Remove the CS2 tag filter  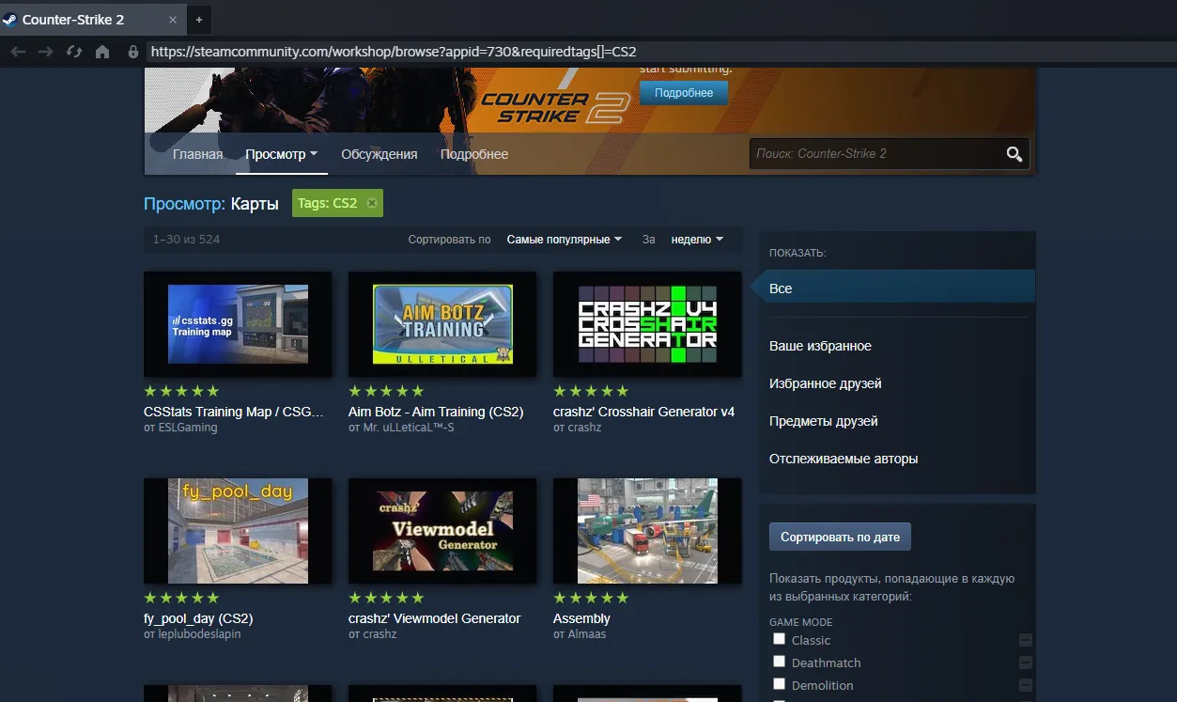(371, 203)
